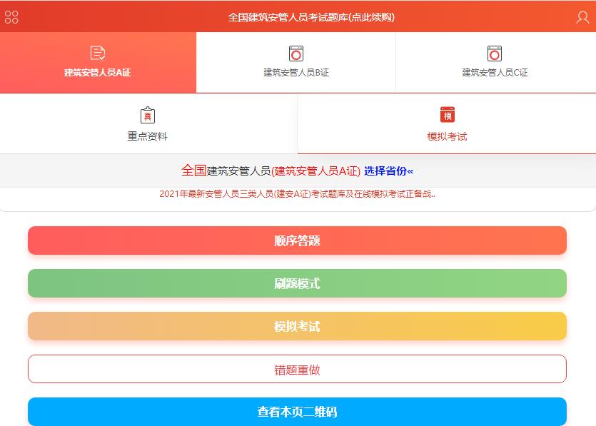
Task: Start 顺序答题 sequential practice
Action: [x=297, y=240]
